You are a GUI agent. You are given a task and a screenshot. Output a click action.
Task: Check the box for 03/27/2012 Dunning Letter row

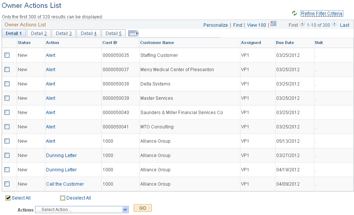(x=7, y=156)
